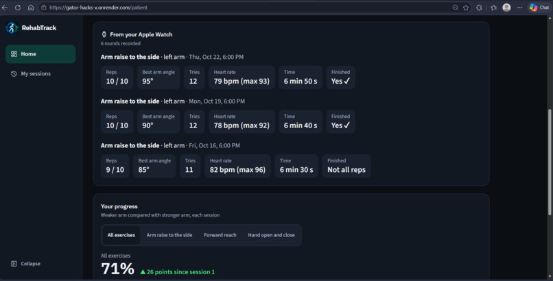Open the browser profile avatar
Screen dimensions: 553x281
(x=506, y=8)
